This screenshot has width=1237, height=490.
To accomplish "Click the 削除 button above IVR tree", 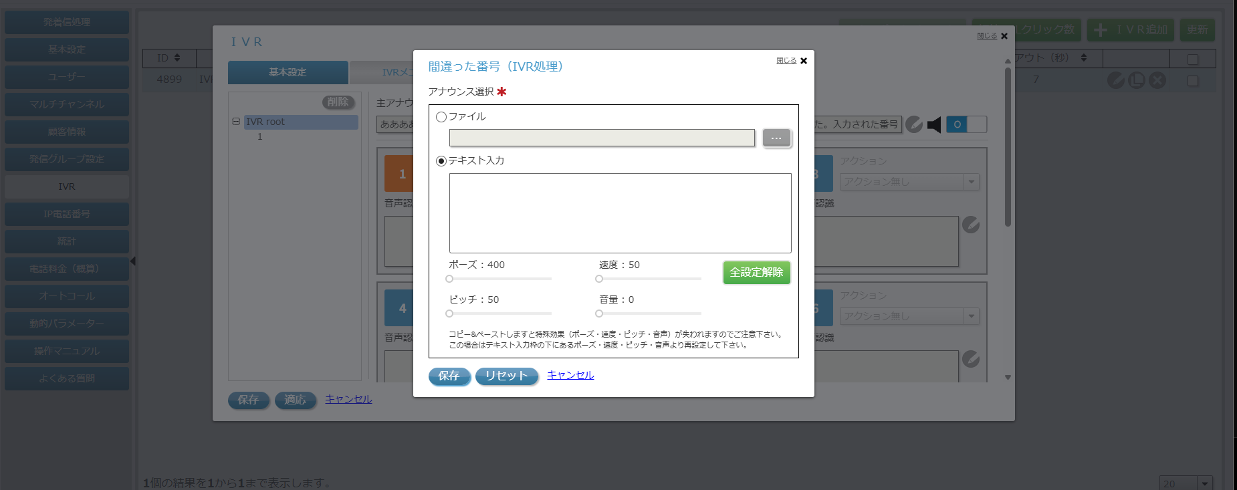I will pyautogui.click(x=338, y=102).
